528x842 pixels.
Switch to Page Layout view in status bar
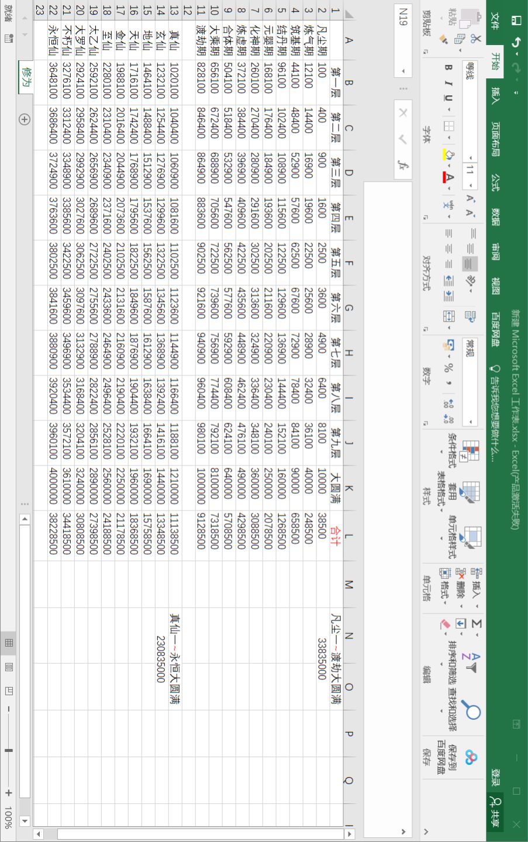pyautogui.click(x=8, y=667)
